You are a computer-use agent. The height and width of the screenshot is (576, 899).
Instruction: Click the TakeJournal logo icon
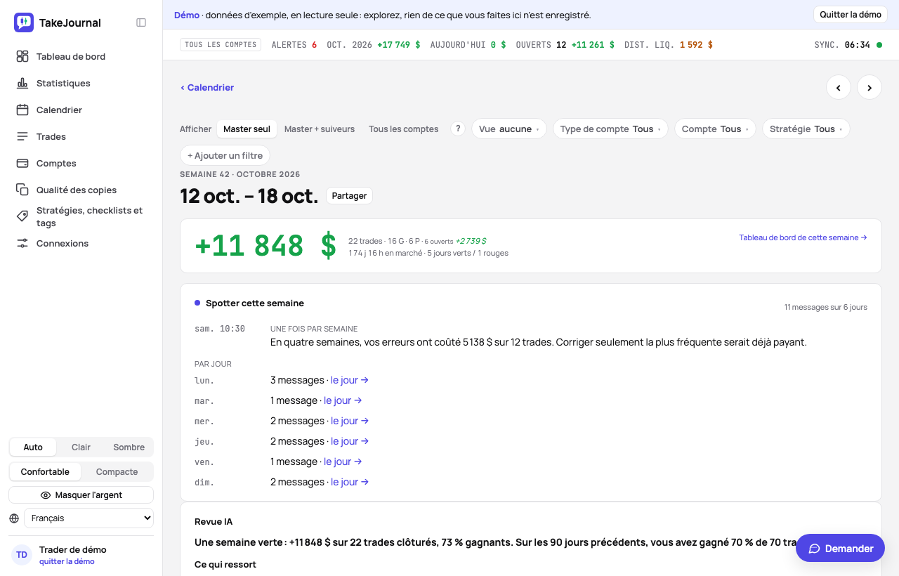point(24,22)
